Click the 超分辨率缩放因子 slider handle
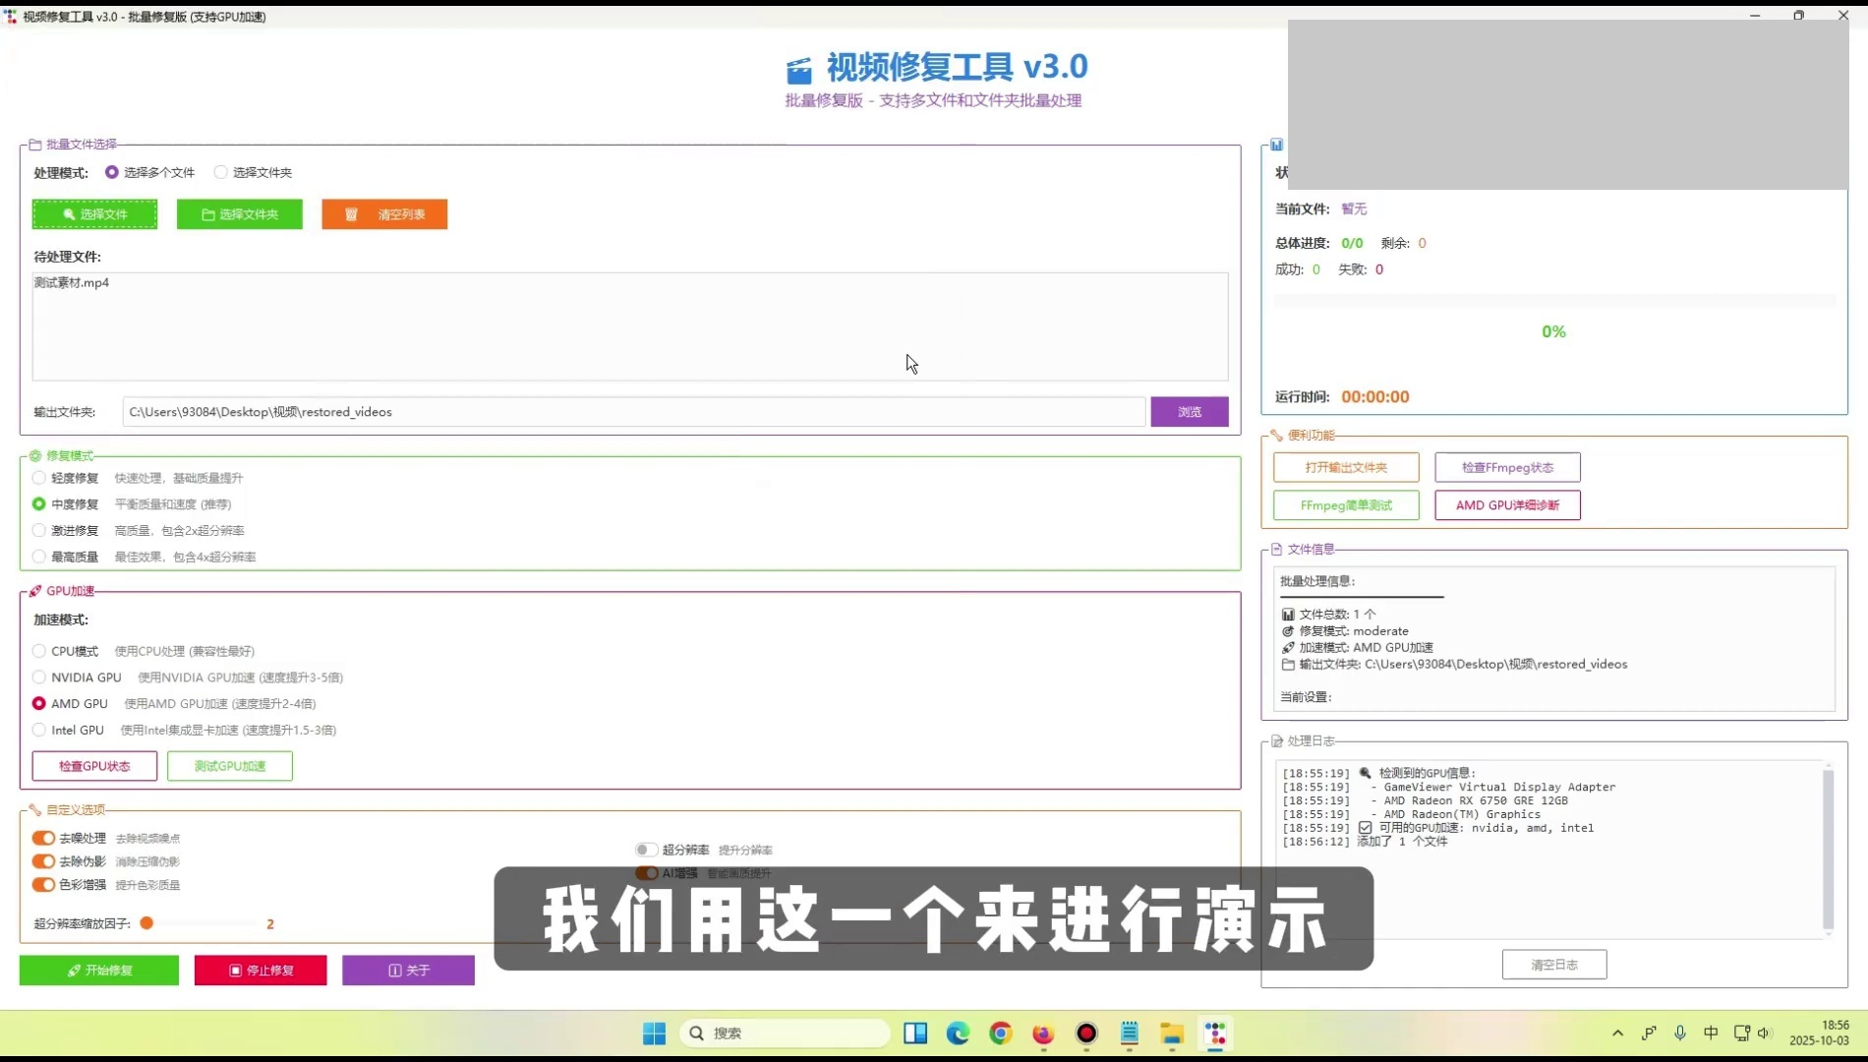 click(x=146, y=923)
